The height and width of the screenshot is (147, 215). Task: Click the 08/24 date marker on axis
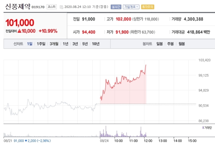point(104,141)
